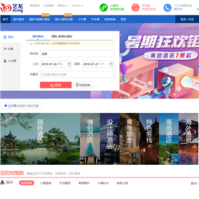The width and height of the screenshot is (199, 199).
Task: Open the 国内酒店 navigation menu item
Action: (x=19, y=19)
